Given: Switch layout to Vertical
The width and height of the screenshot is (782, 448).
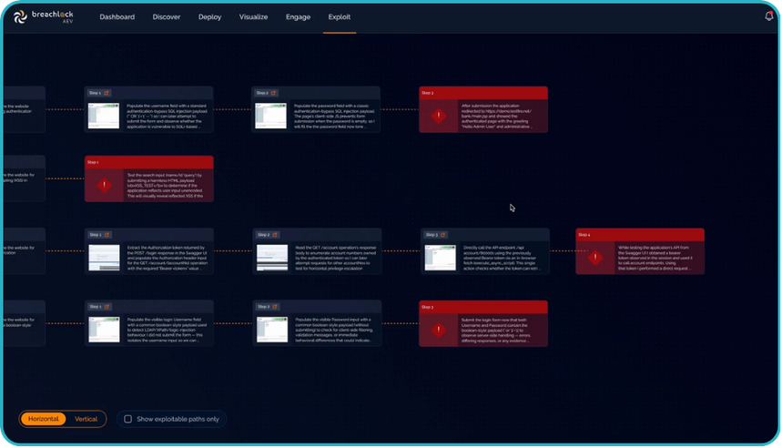Looking at the screenshot, I should [86, 419].
